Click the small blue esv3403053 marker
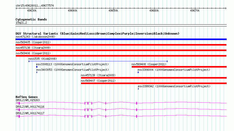The height and width of the screenshot is (131, 234). pyautogui.click(x=37, y=72)
